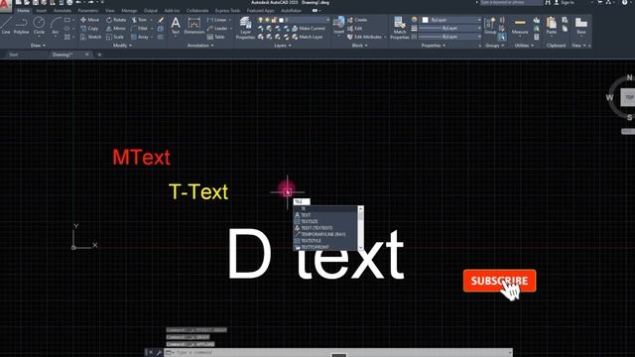Open the AutoCAD application menu logo
635x357 pixels.
point(5,5)
